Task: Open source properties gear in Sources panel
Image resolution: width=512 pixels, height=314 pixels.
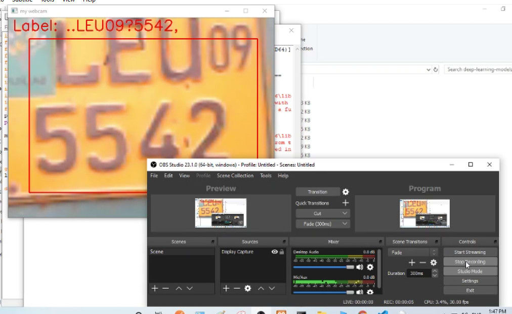Action: point(248,288)
